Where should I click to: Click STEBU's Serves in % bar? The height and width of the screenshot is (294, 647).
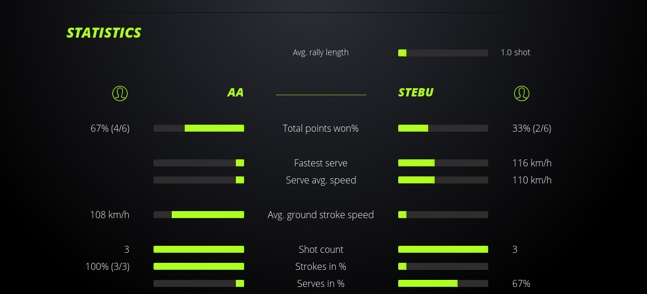tap(443, 283)
